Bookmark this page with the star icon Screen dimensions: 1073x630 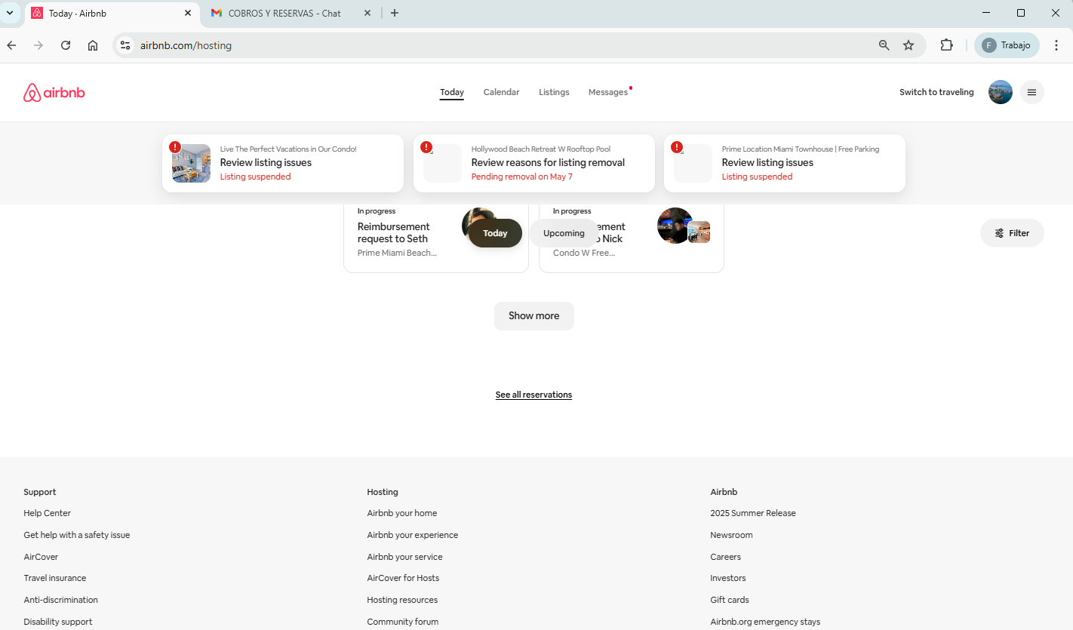(x=909, y=45)
